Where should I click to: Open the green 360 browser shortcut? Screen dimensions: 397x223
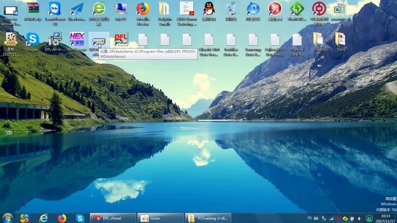[99, 14]
